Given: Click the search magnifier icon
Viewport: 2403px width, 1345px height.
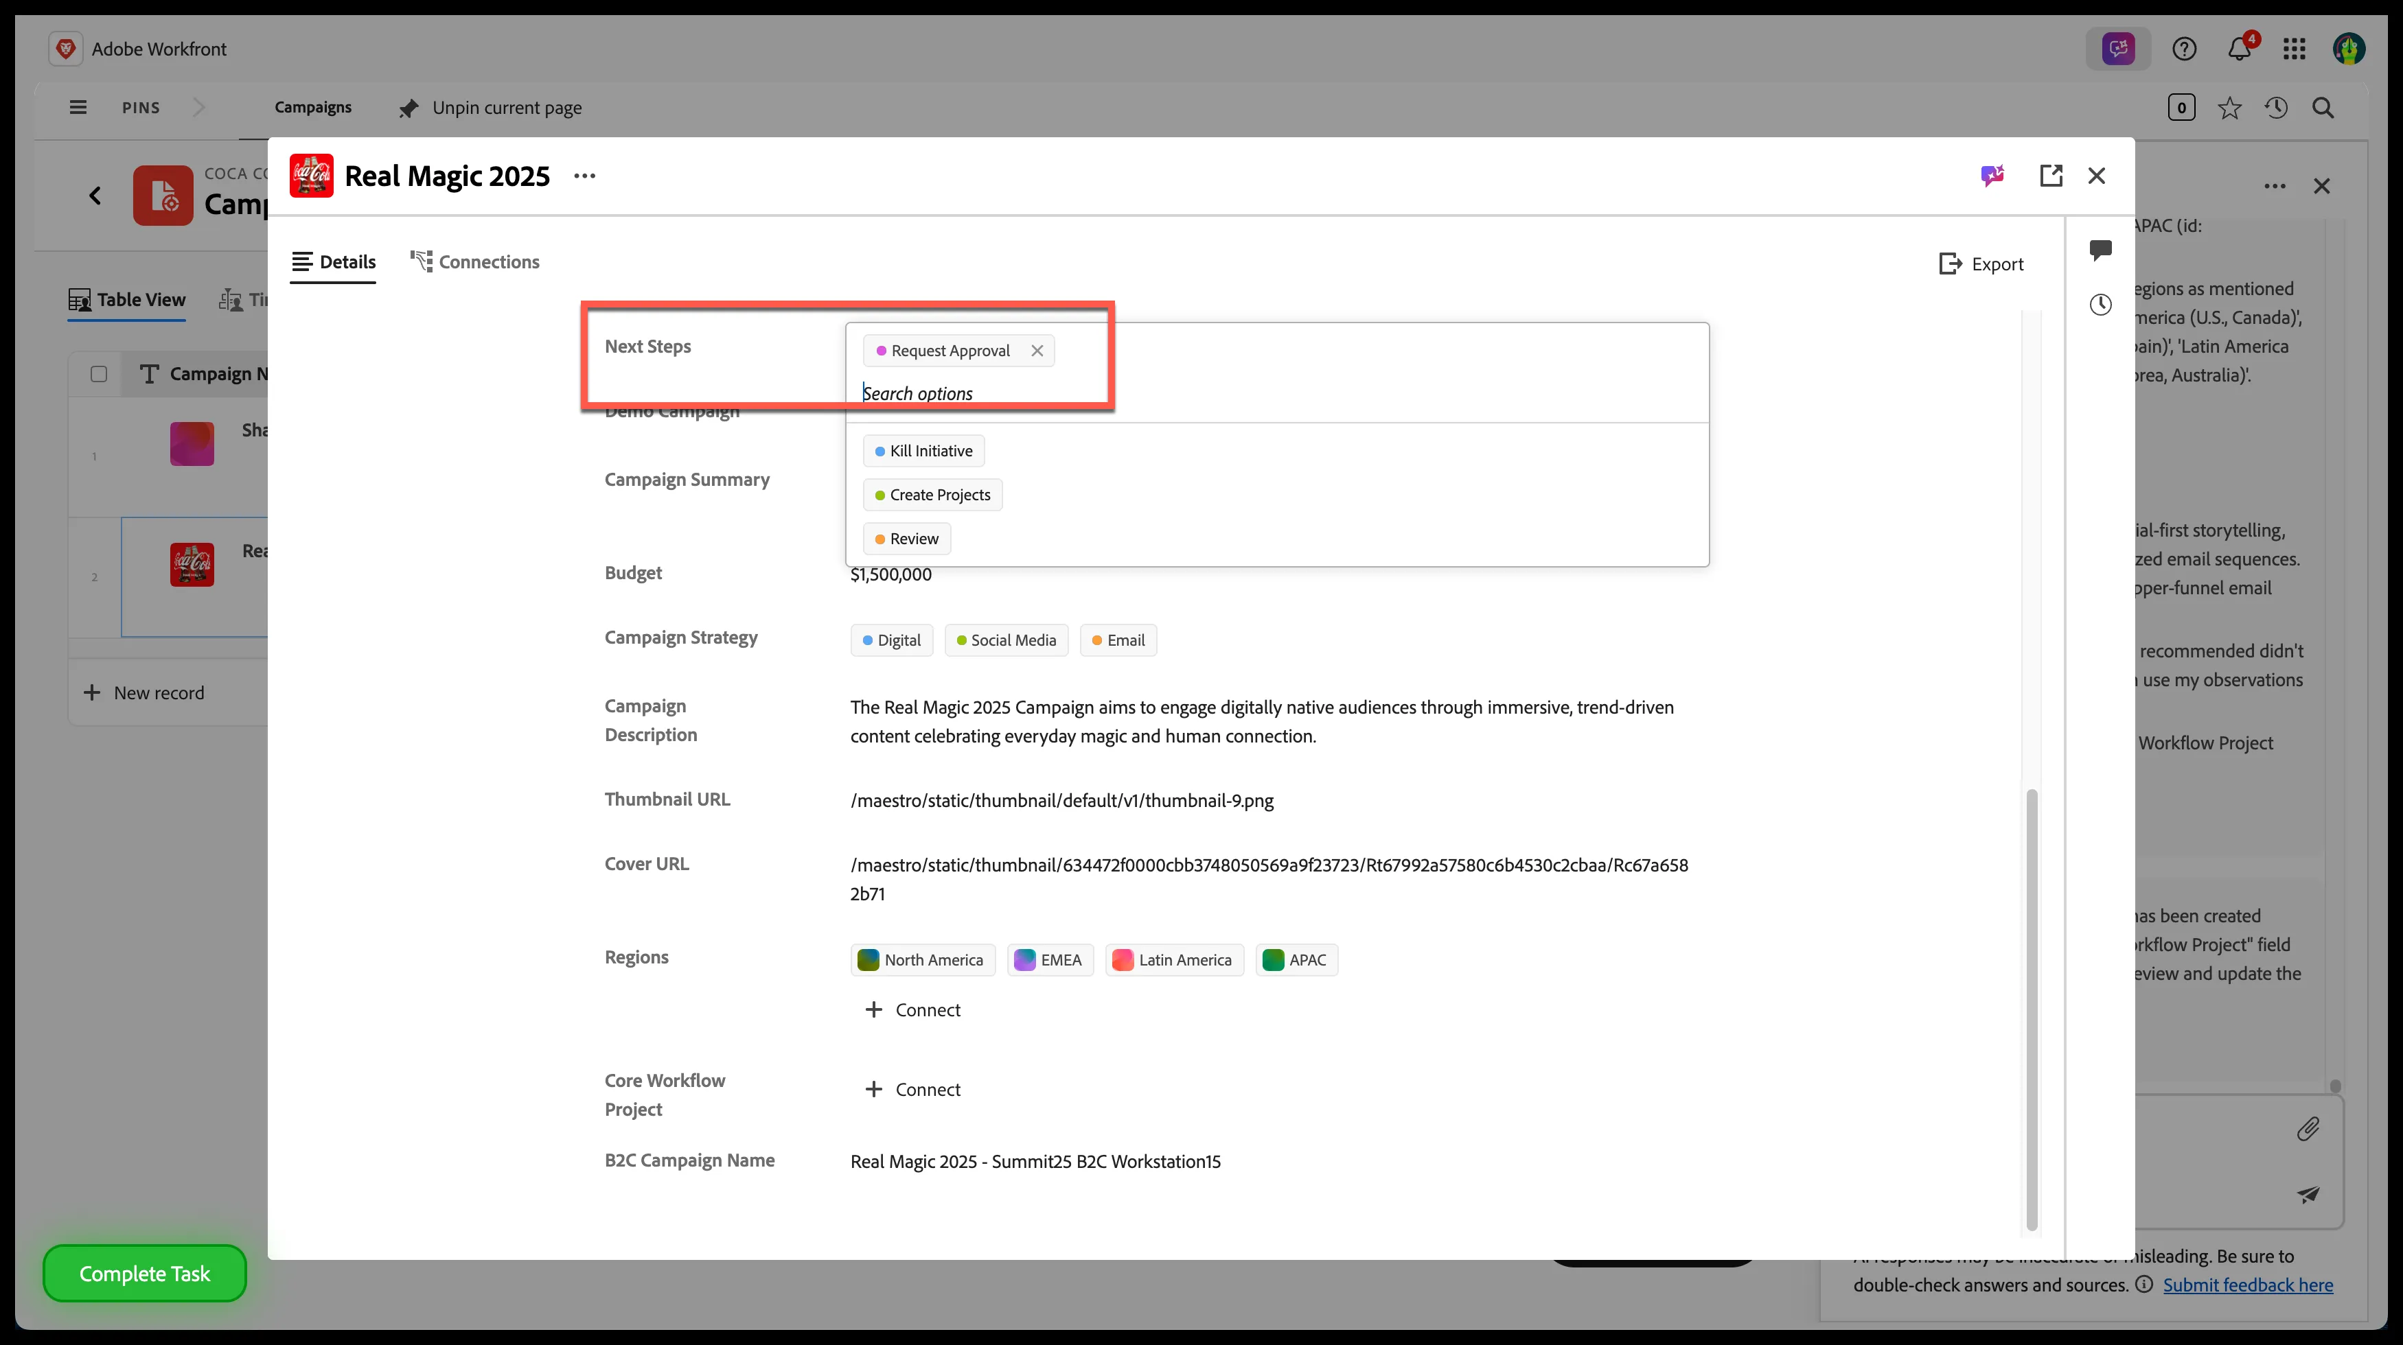Looking at the screenshot, I should [2323, 108].
